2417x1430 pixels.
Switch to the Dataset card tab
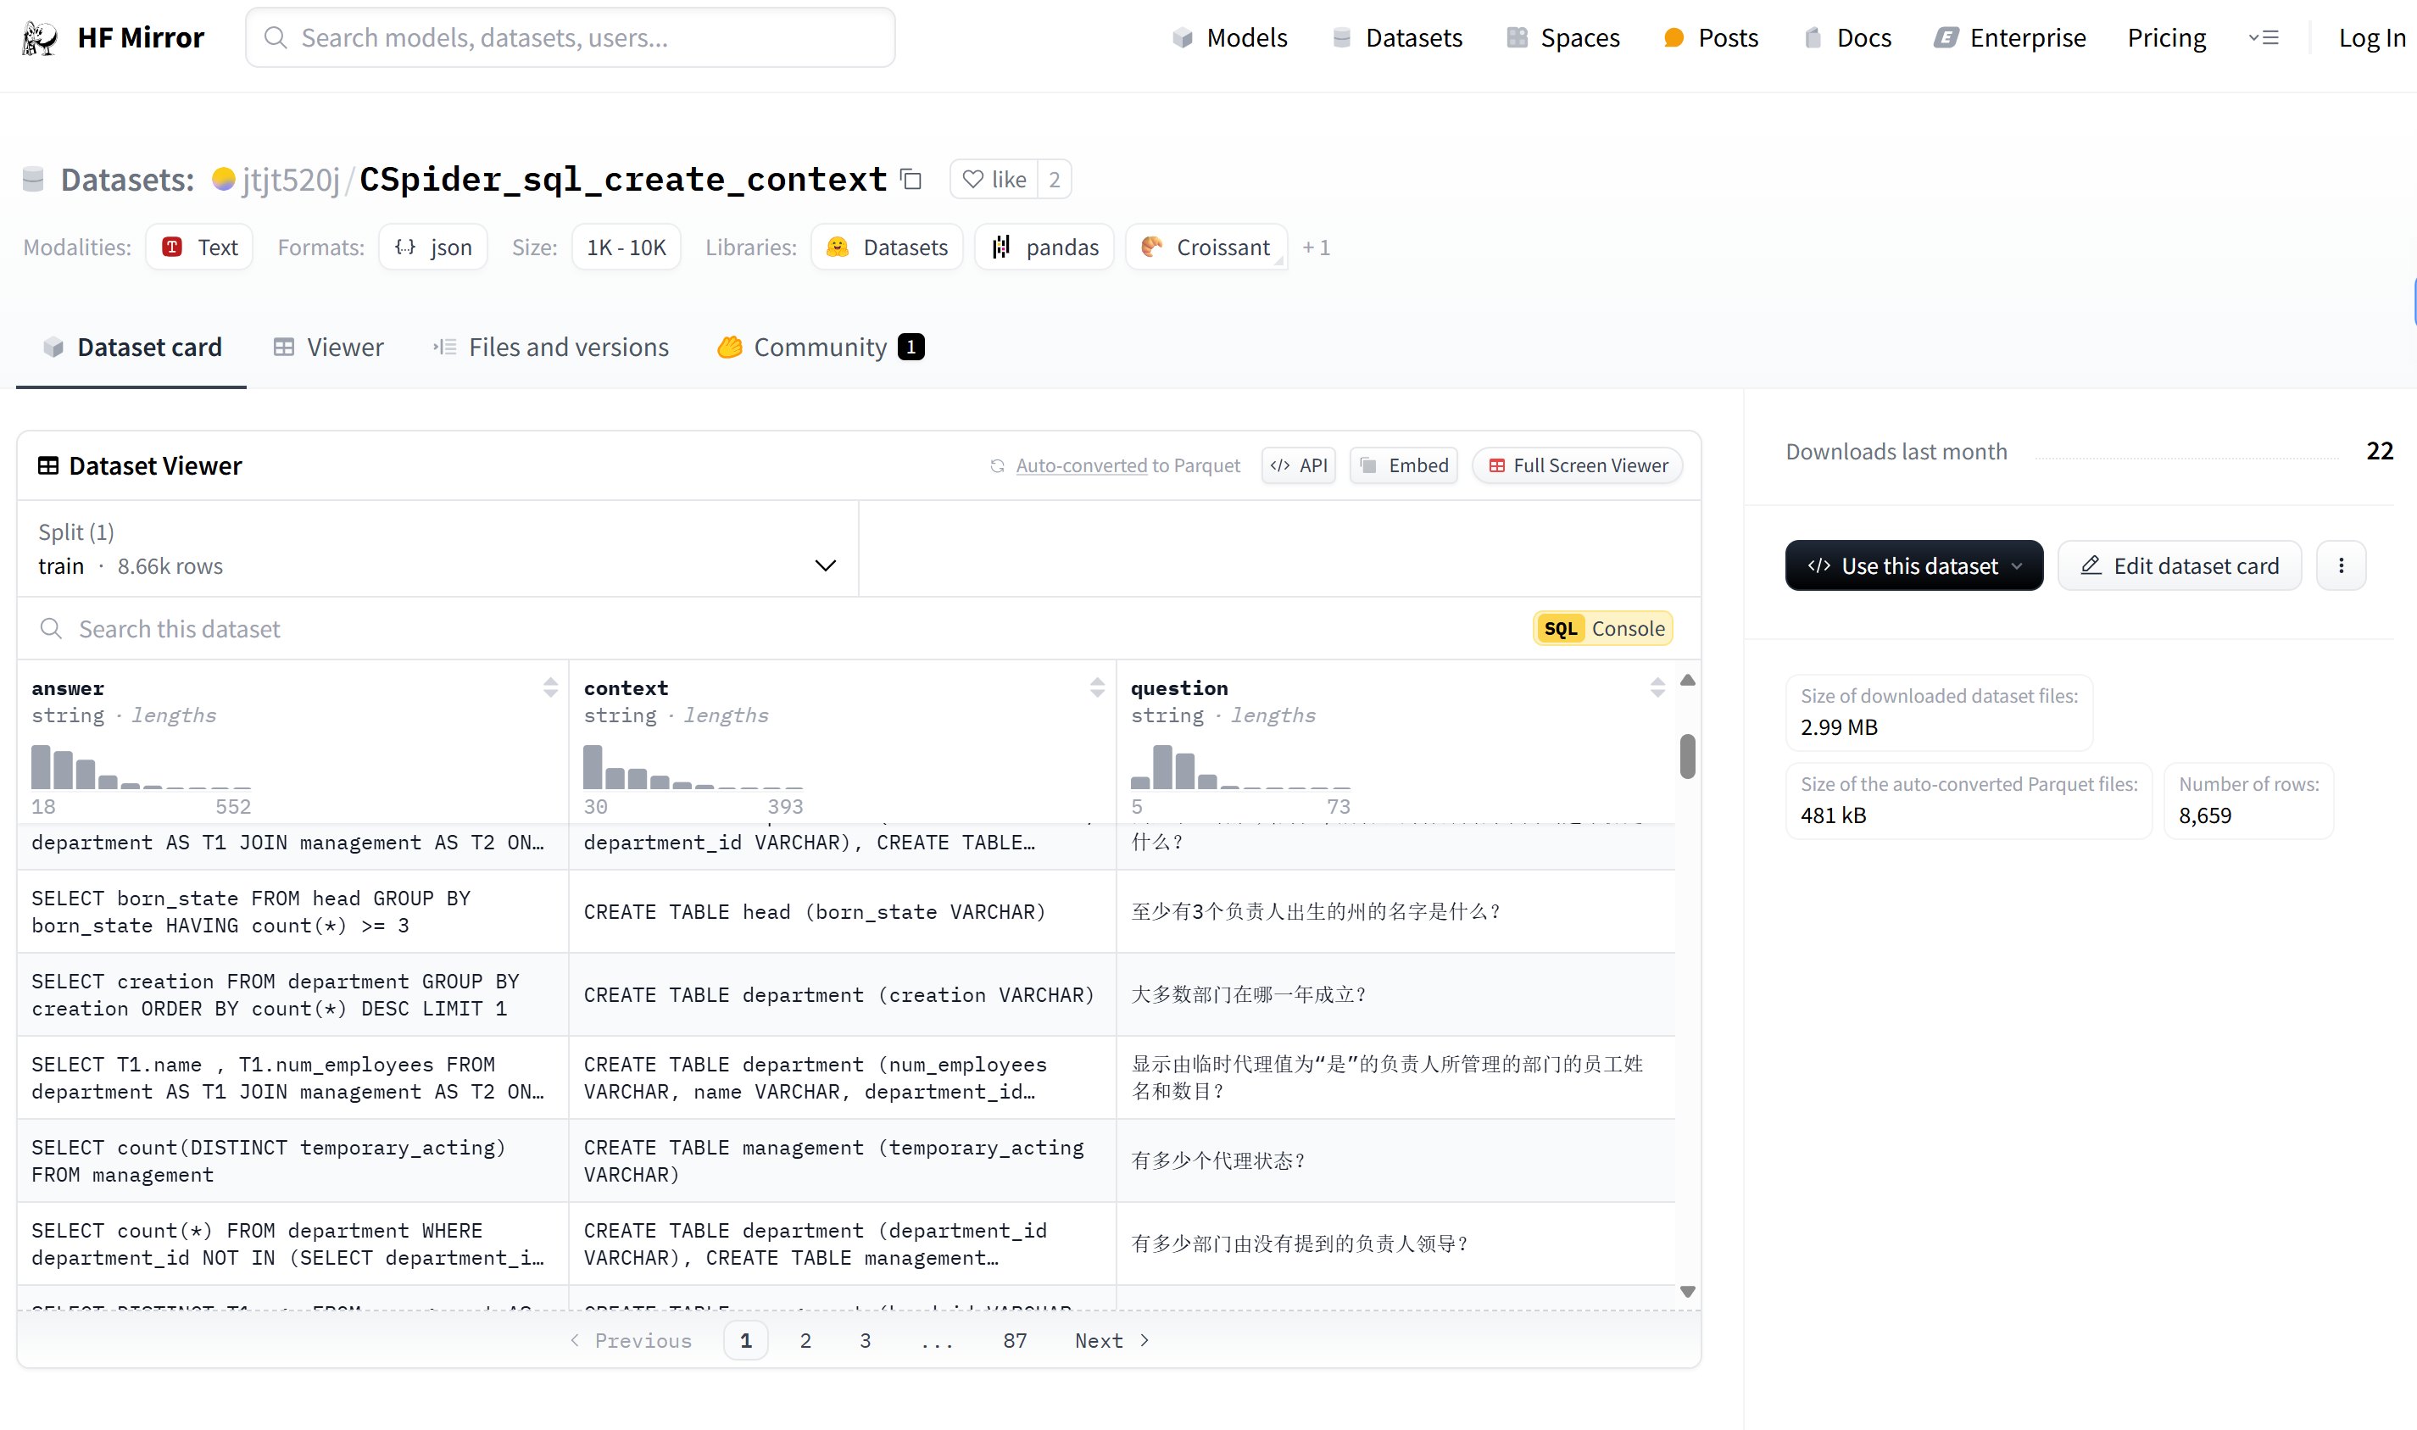coord(132,347)
